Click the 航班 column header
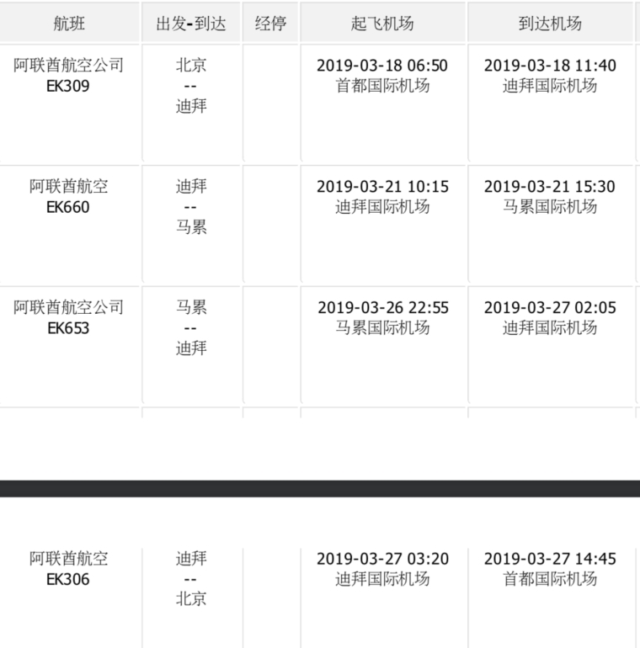Image resolution: width=640 pixels, height=648 pixels. pos(69,24)
